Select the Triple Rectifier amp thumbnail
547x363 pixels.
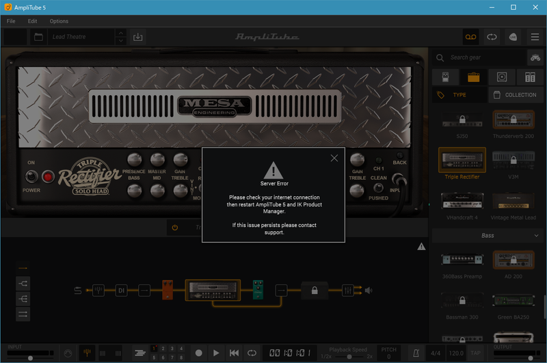click(x=462, y=160)
